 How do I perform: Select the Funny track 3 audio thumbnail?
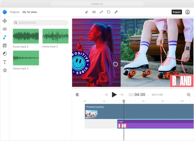(x=26, y=58)
